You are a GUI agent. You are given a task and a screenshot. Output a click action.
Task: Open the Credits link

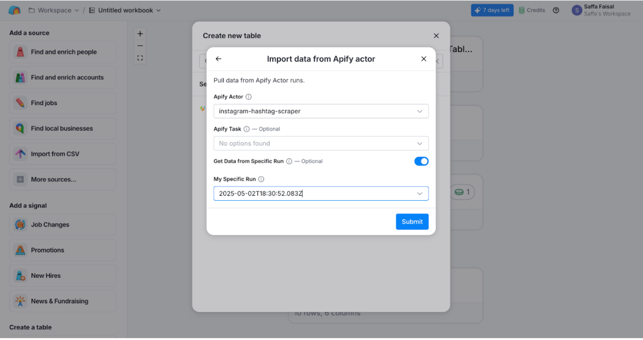click(x=532, y=10)
